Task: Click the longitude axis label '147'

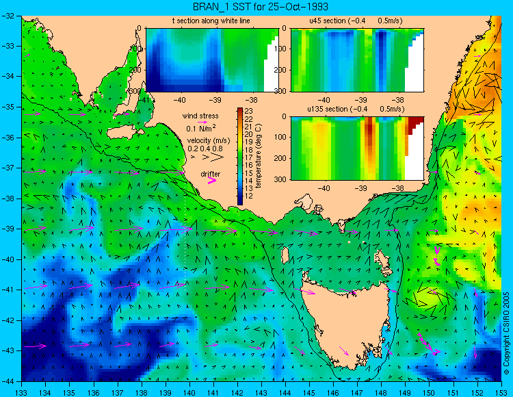Action: click(x=357, y=392)
